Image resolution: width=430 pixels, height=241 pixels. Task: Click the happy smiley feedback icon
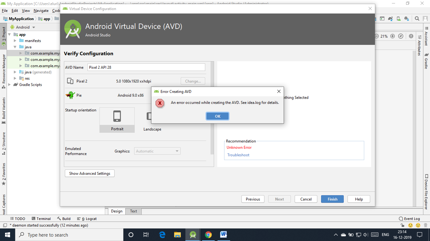pos(410,225)
